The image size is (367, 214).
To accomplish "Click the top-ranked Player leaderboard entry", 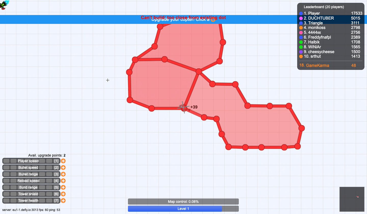I will 331,13.
